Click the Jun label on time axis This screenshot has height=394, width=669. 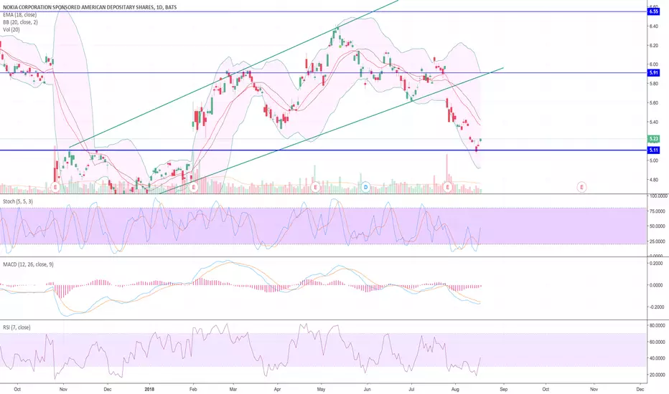[x=367, y=389]
